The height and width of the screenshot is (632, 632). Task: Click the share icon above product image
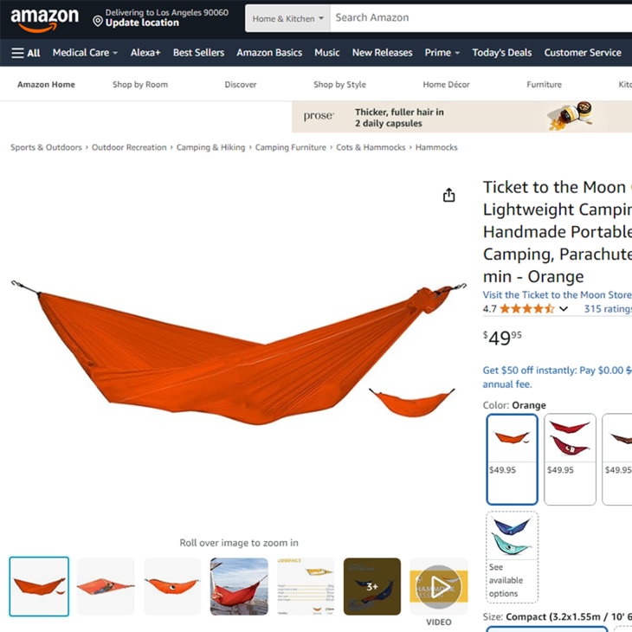[449, 195]
